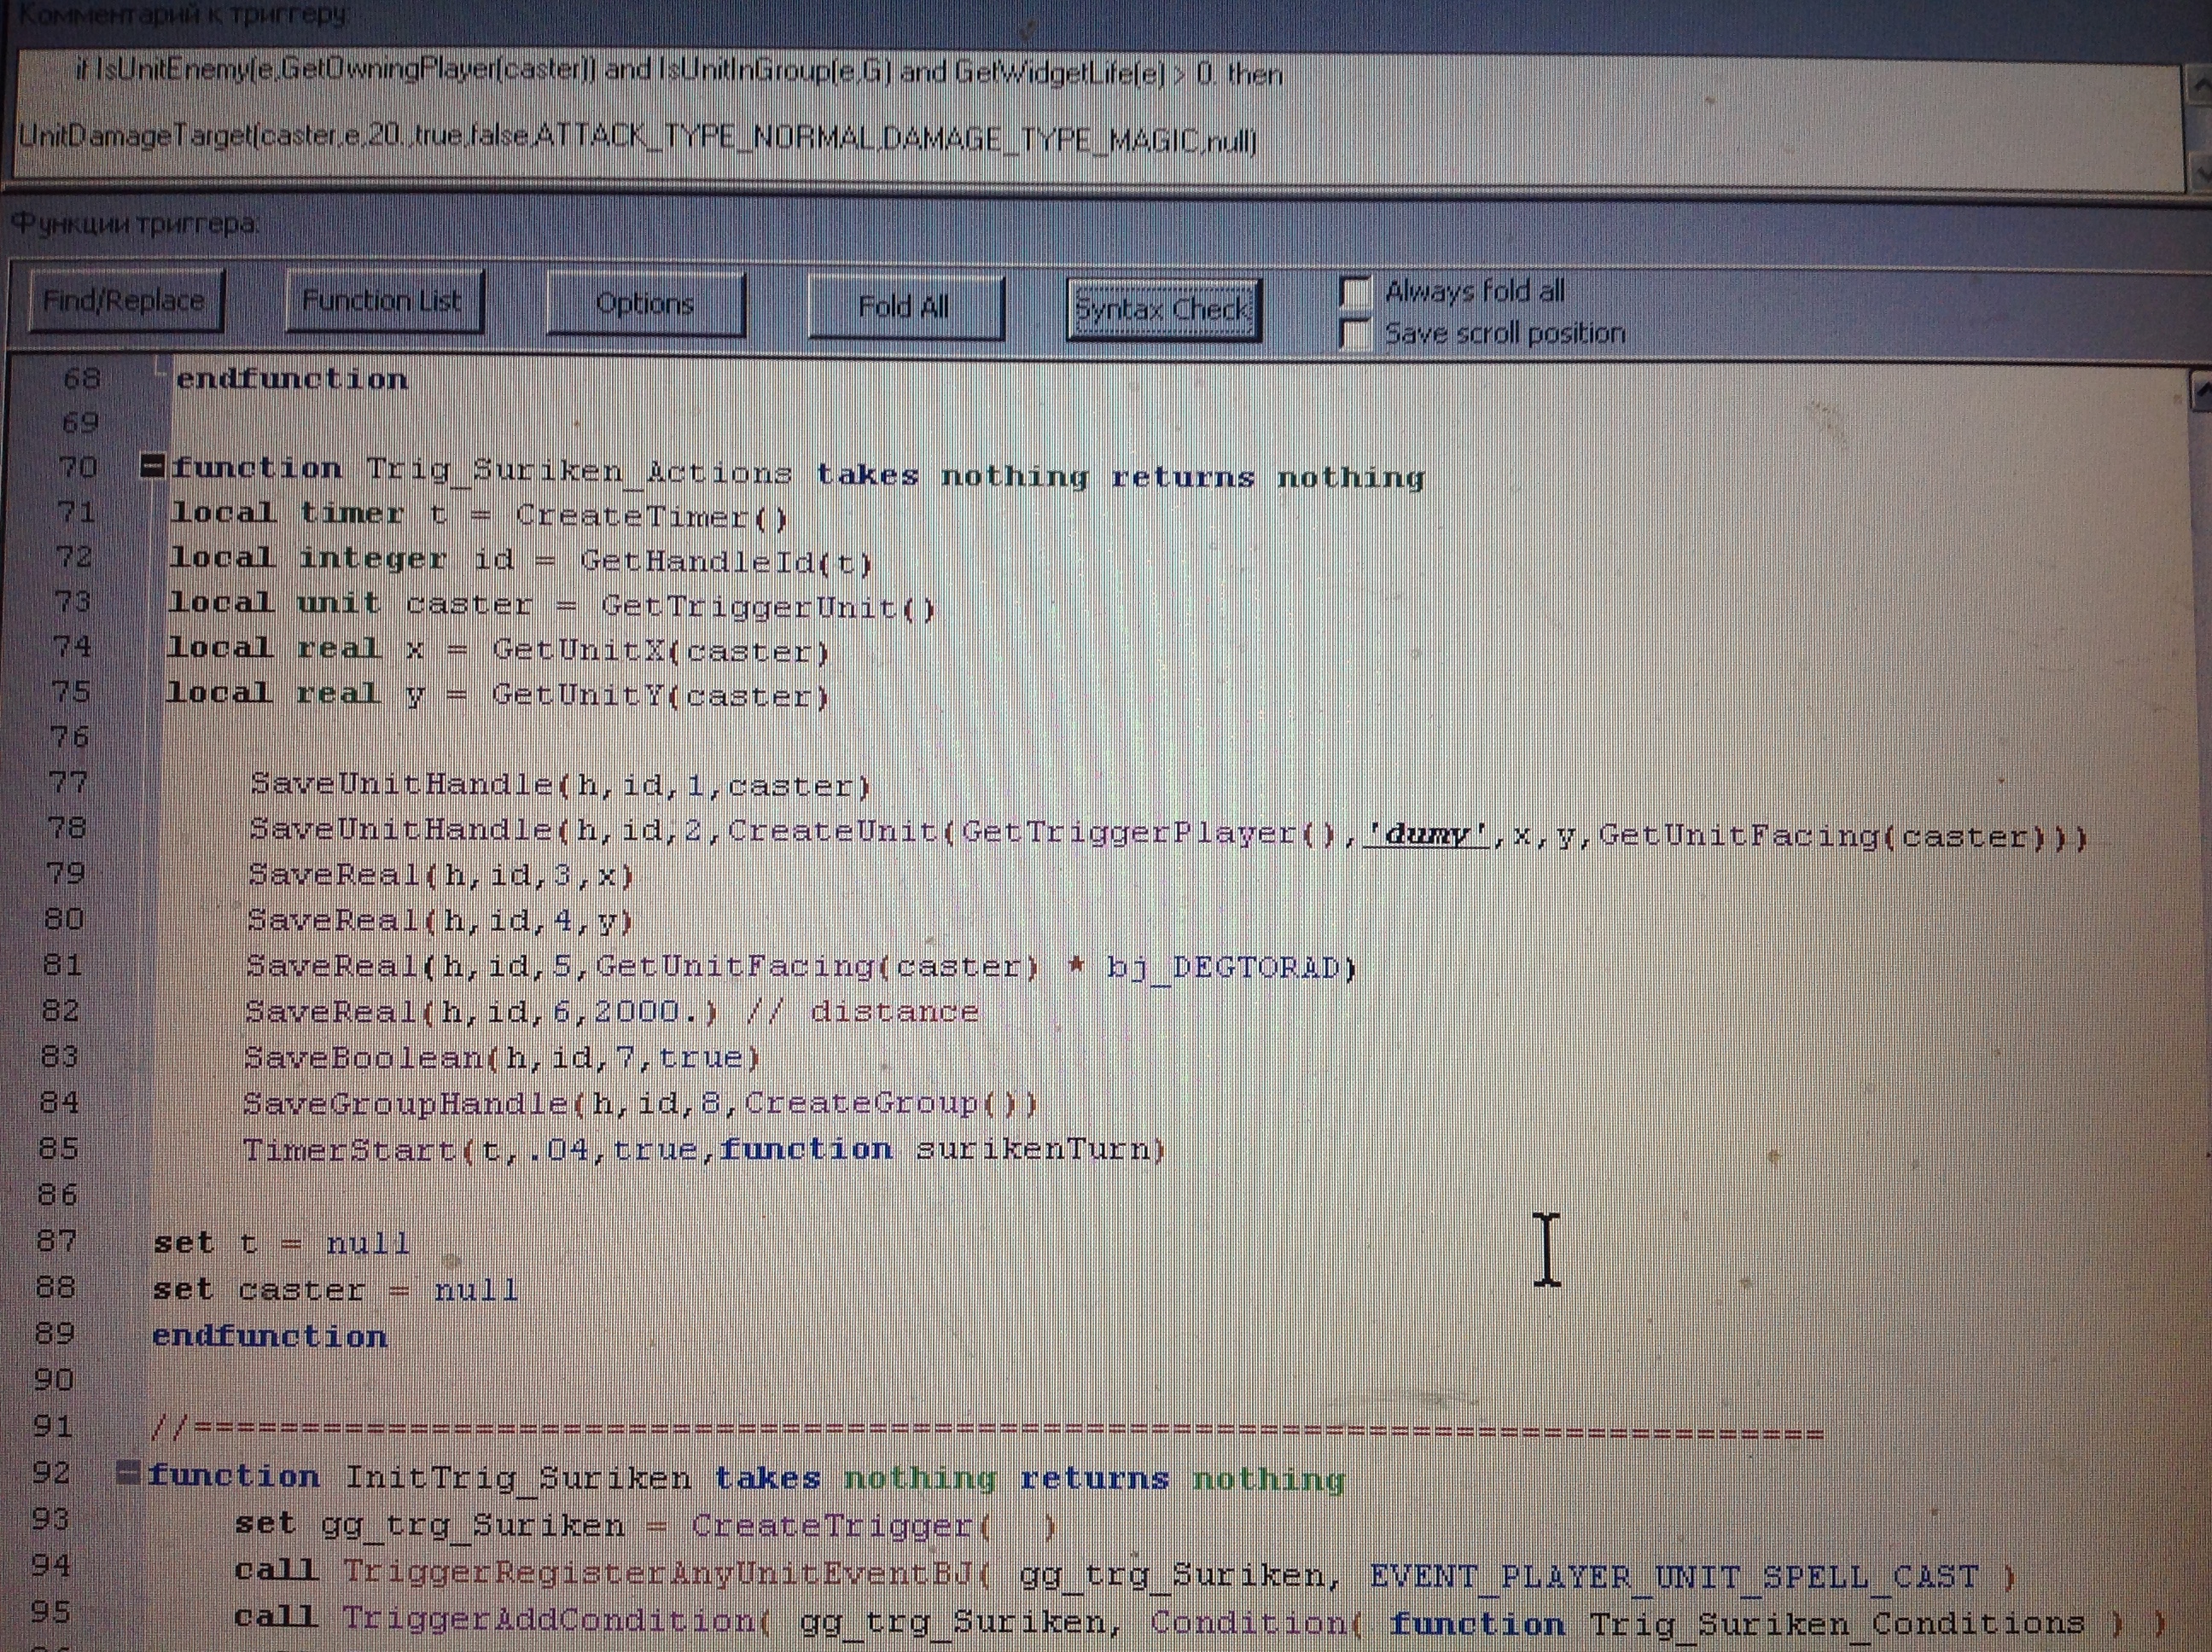Click 'set t = null' line
Screen dimensions: 2212x1652
click(281, 1243)
